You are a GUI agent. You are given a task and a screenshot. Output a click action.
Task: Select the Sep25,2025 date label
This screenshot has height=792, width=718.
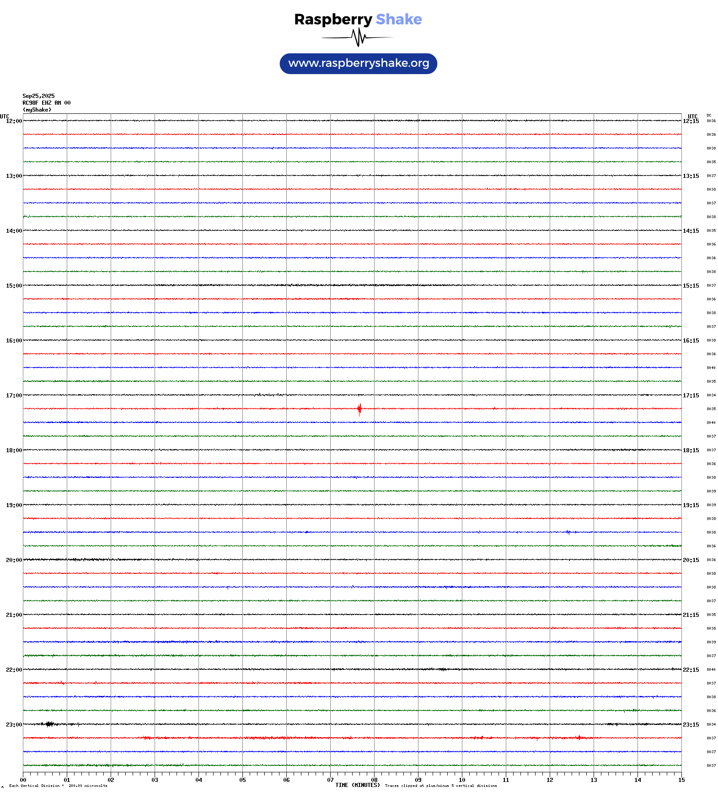(x=38, y=96)
